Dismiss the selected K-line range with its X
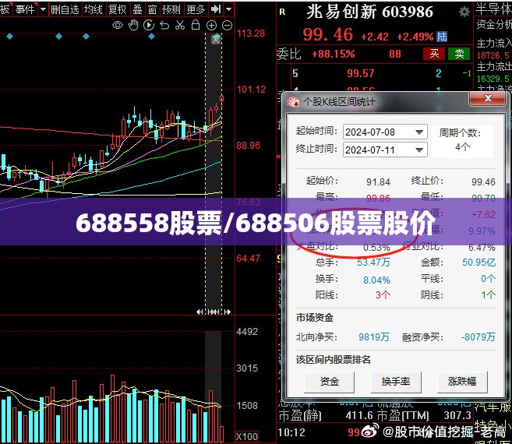The width and height of the screenshot is (512, 444). click(216, 40)
